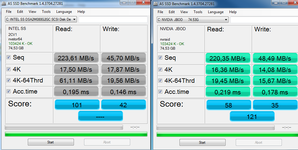This screenshot has width=298, height=150.
Task: Click the AS SSD app icon in left window title bar
Action: point(4,3)
